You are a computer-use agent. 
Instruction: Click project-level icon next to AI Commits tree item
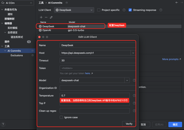[33, 51]
